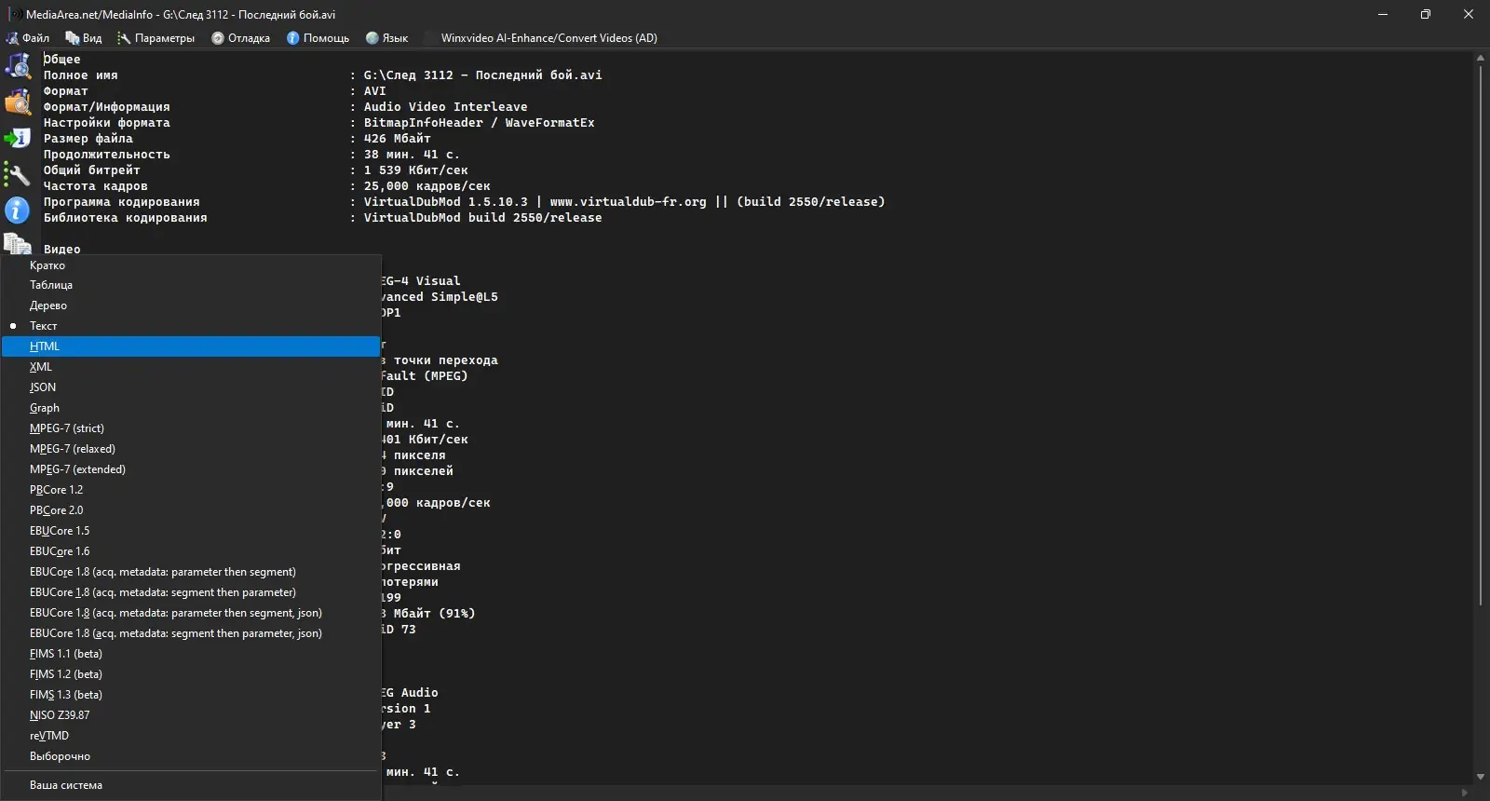Choose JSON from the view list

coord(43,387)
